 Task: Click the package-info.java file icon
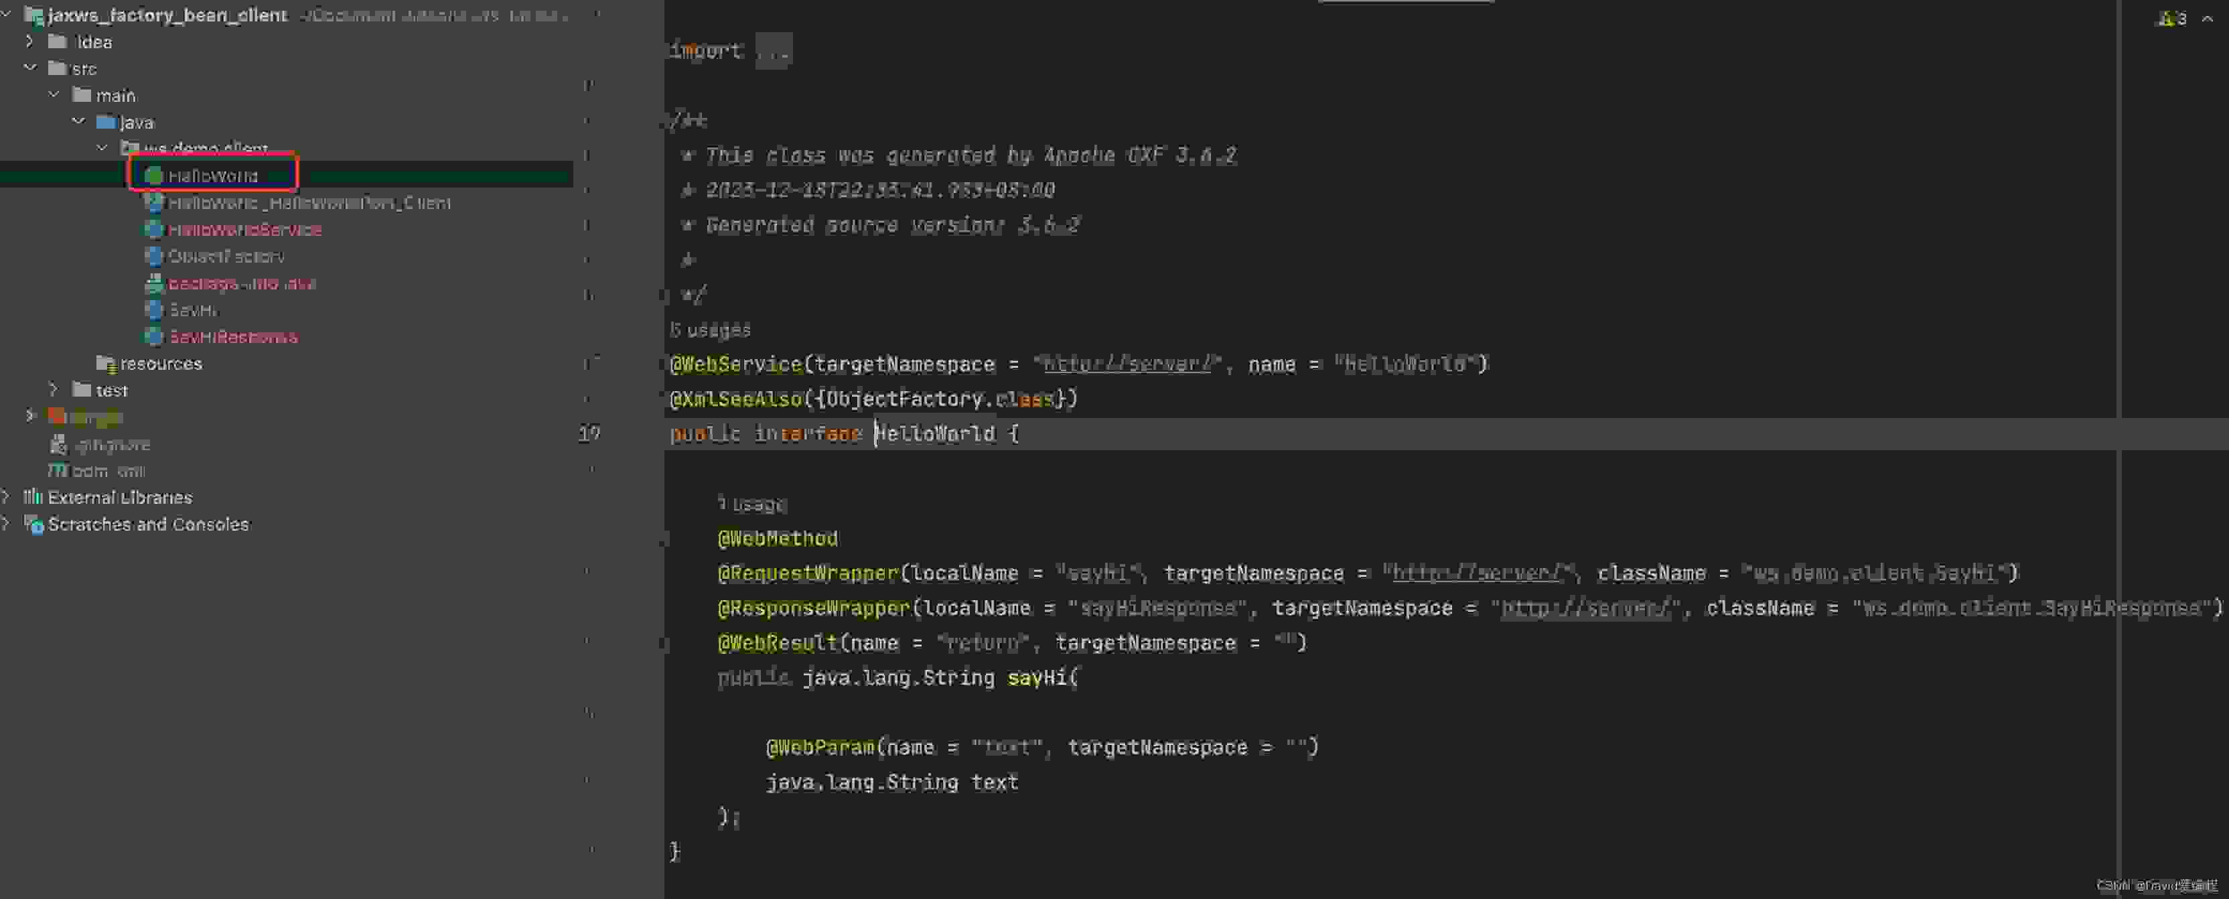tap(154, 283)
